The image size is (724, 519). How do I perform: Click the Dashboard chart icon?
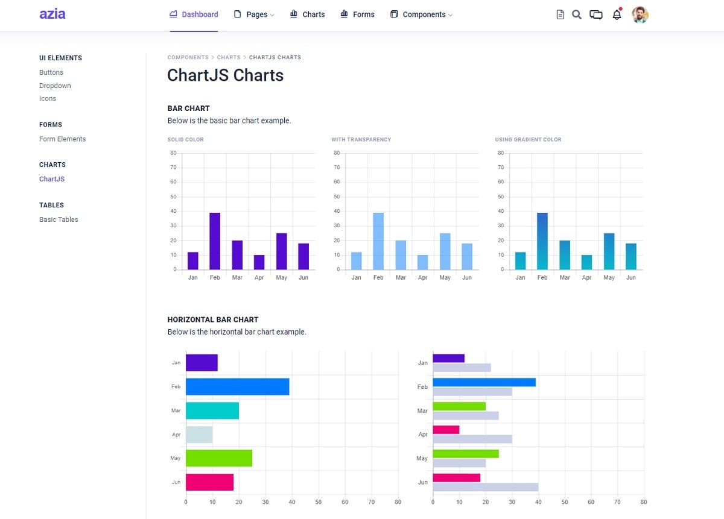coord(174,14)
